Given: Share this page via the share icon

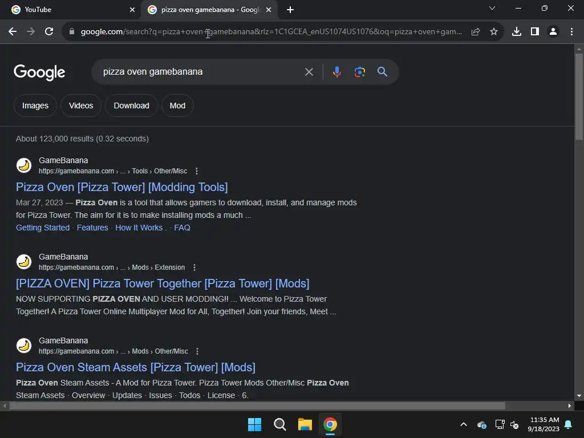Looking at the screenshot, I should (476, 32).
